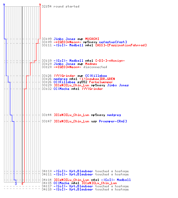Click the 32:54 round started entry
This screenshot has height=198, width=178.
pos(61,6)
